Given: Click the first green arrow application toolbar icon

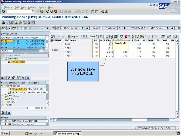Looking at the screenshot, I should tap(3, 23).
